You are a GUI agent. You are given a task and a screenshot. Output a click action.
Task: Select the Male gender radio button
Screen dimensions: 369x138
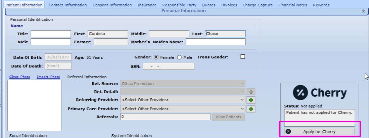[x=179, y=57]
